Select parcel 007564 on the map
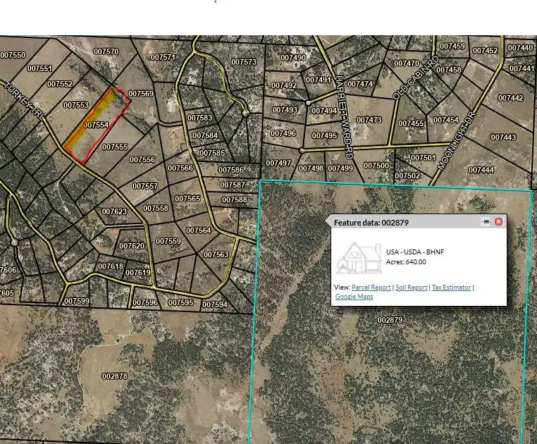 198,230
